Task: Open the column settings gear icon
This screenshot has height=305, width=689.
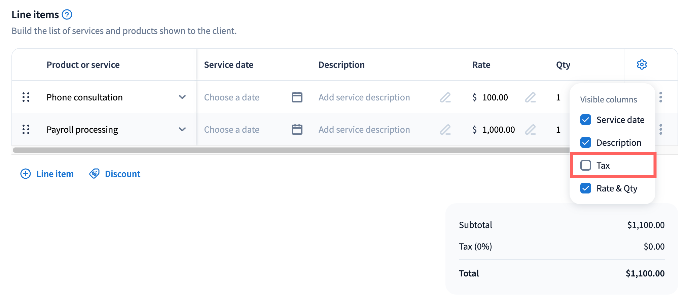Action: [x=642, y=64]
